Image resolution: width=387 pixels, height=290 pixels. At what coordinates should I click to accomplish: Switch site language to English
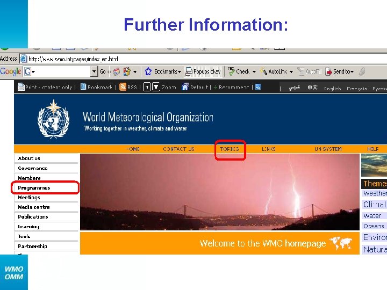[332, 89]
